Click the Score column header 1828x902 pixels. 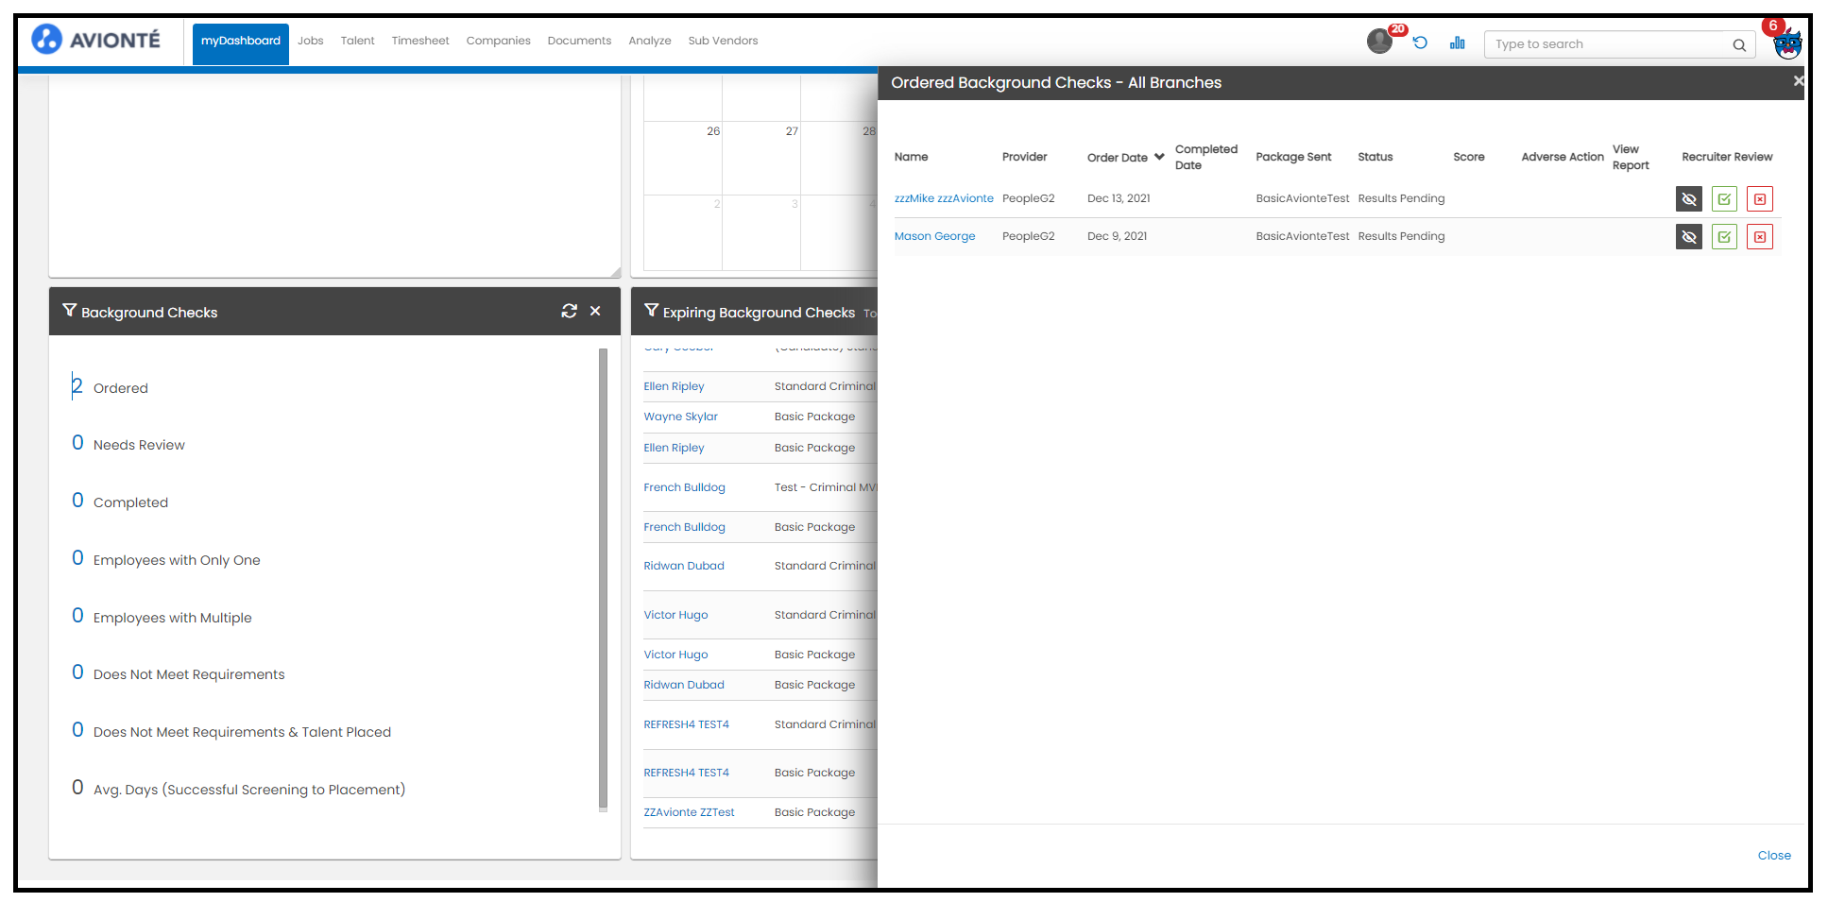pyautogui.click(x=1468, y=157)
